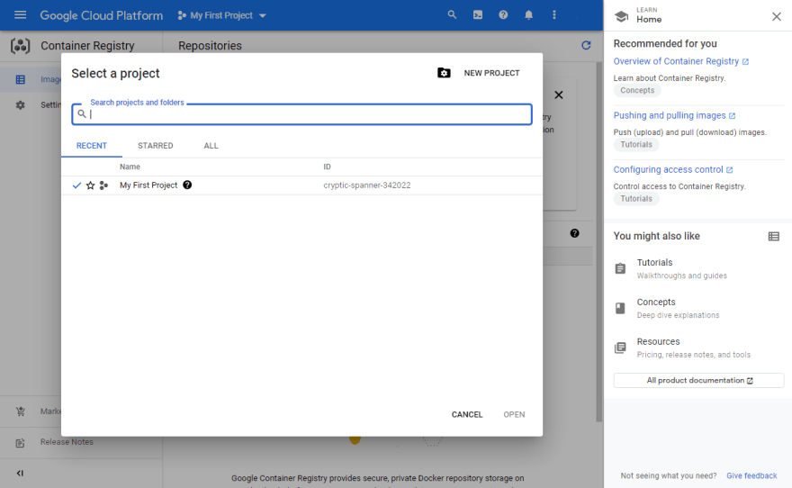The width and height of the screenshot is (792, 488).
Task: Click Tutorials chip under Pushing and pulling
Action: click(636, 144)
